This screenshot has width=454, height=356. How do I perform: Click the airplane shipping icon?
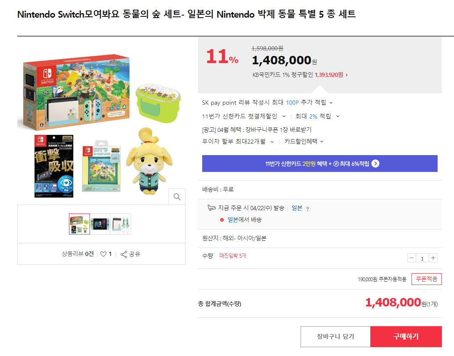tap(212, 208)
